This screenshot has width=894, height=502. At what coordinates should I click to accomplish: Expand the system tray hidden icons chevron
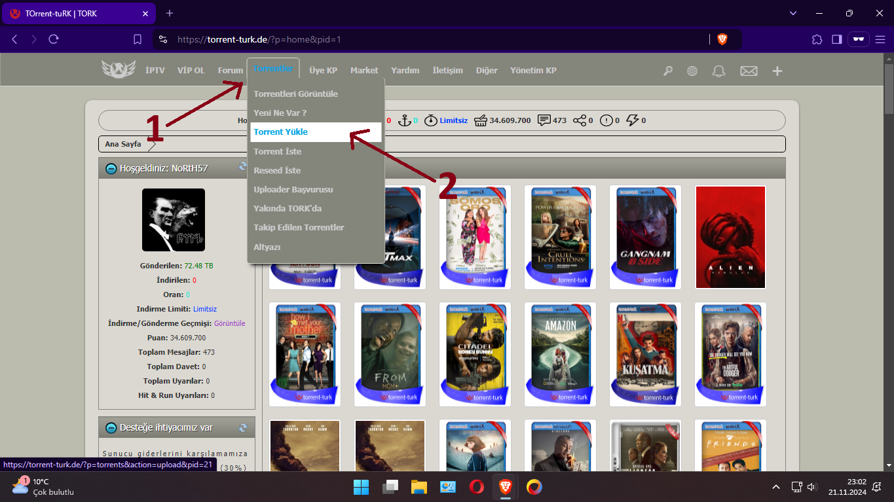[x=776, y=487]
